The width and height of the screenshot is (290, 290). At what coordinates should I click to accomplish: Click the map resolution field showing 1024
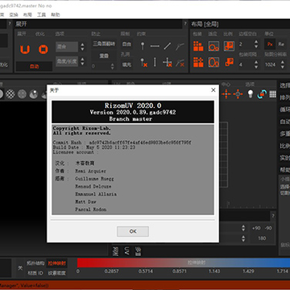(x=271, y=64)
